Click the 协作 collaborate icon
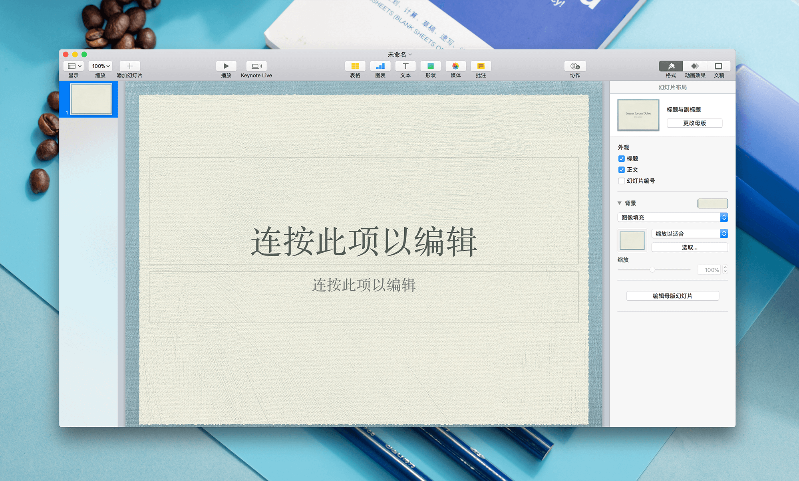This screenshot has height=481, width=799. [575, 66]
